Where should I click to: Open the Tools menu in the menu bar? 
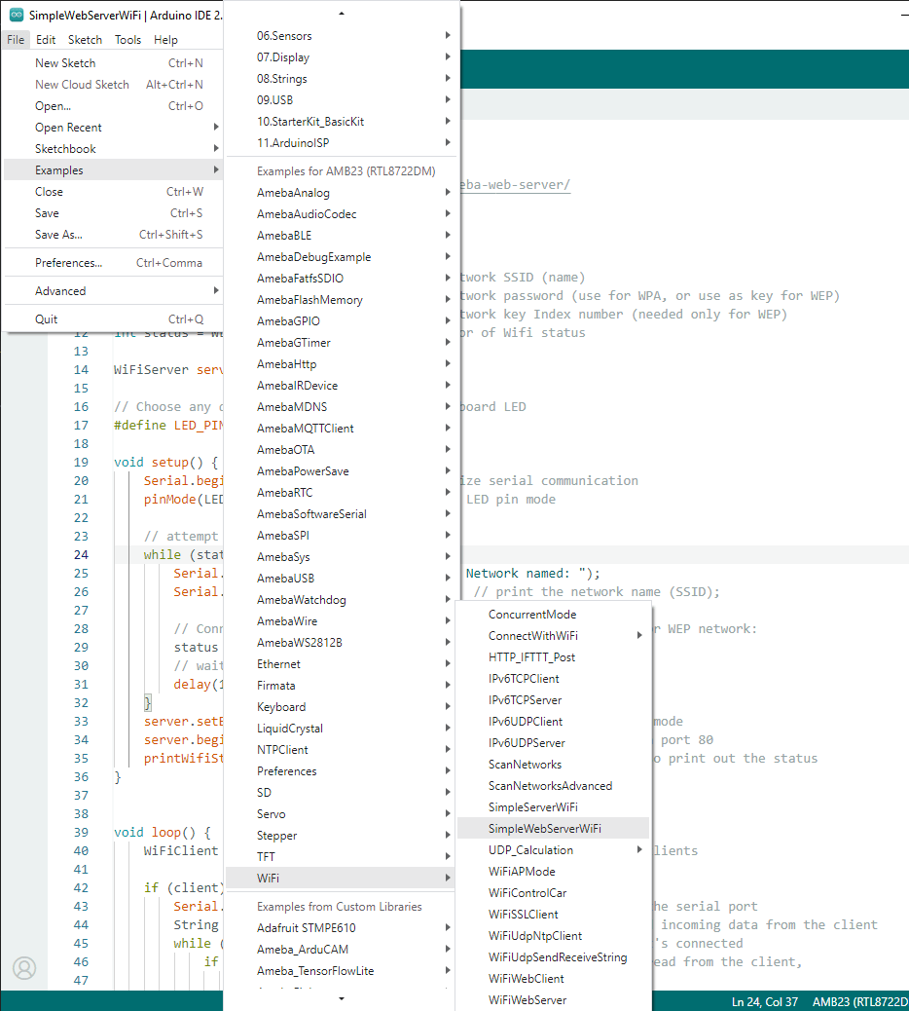coord(127,40)
